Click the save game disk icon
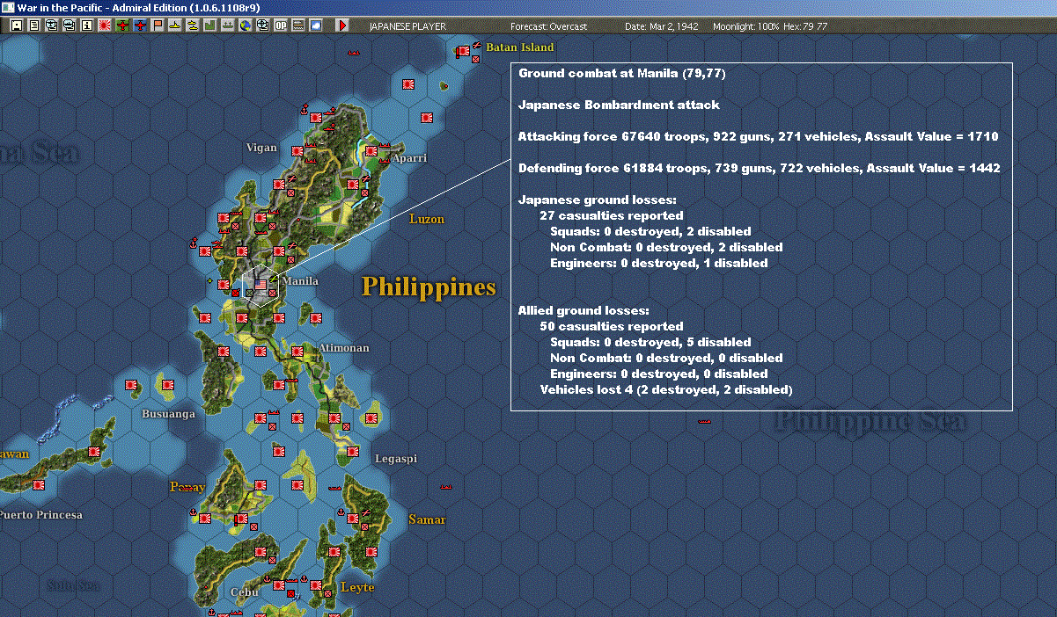 click(x=16, y=25)
